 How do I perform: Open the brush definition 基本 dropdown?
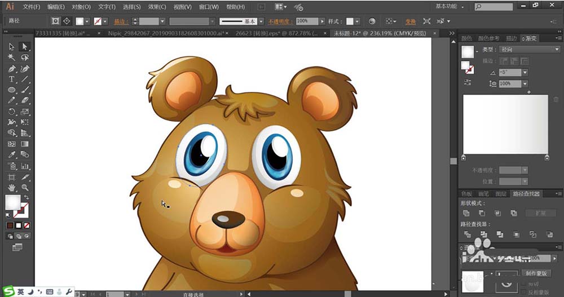[262, 21]
